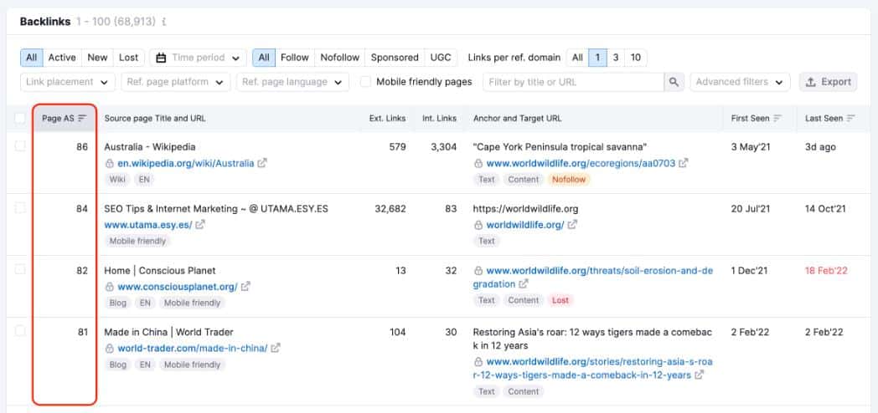Switch to the Nofollow filter tab
Viewport: 878px width, 413px height.
pos(339,58)
